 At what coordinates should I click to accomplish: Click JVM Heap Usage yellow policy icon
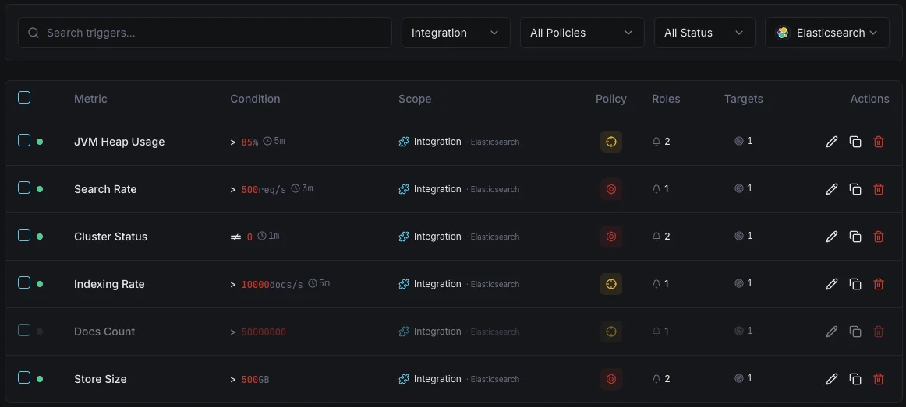click(610, 142)
